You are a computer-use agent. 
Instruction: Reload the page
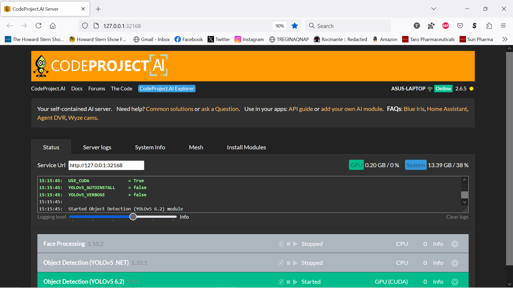(38, 26)
